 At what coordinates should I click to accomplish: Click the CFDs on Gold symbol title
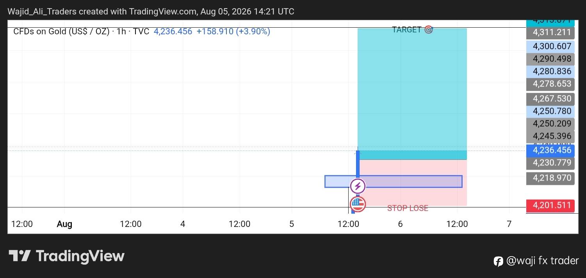pos(61,32)
